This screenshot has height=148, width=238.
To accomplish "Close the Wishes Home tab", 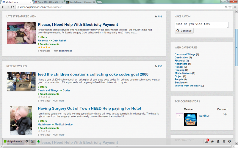I will tap(31, 2).
